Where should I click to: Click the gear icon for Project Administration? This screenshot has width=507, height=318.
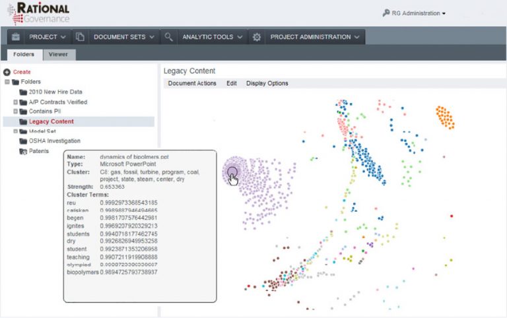coord(257,37)
